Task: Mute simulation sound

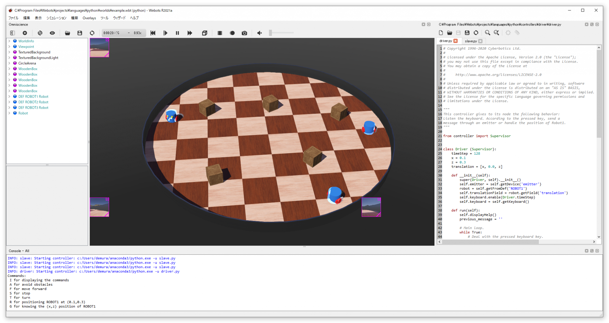Action: tap(259, 33)
